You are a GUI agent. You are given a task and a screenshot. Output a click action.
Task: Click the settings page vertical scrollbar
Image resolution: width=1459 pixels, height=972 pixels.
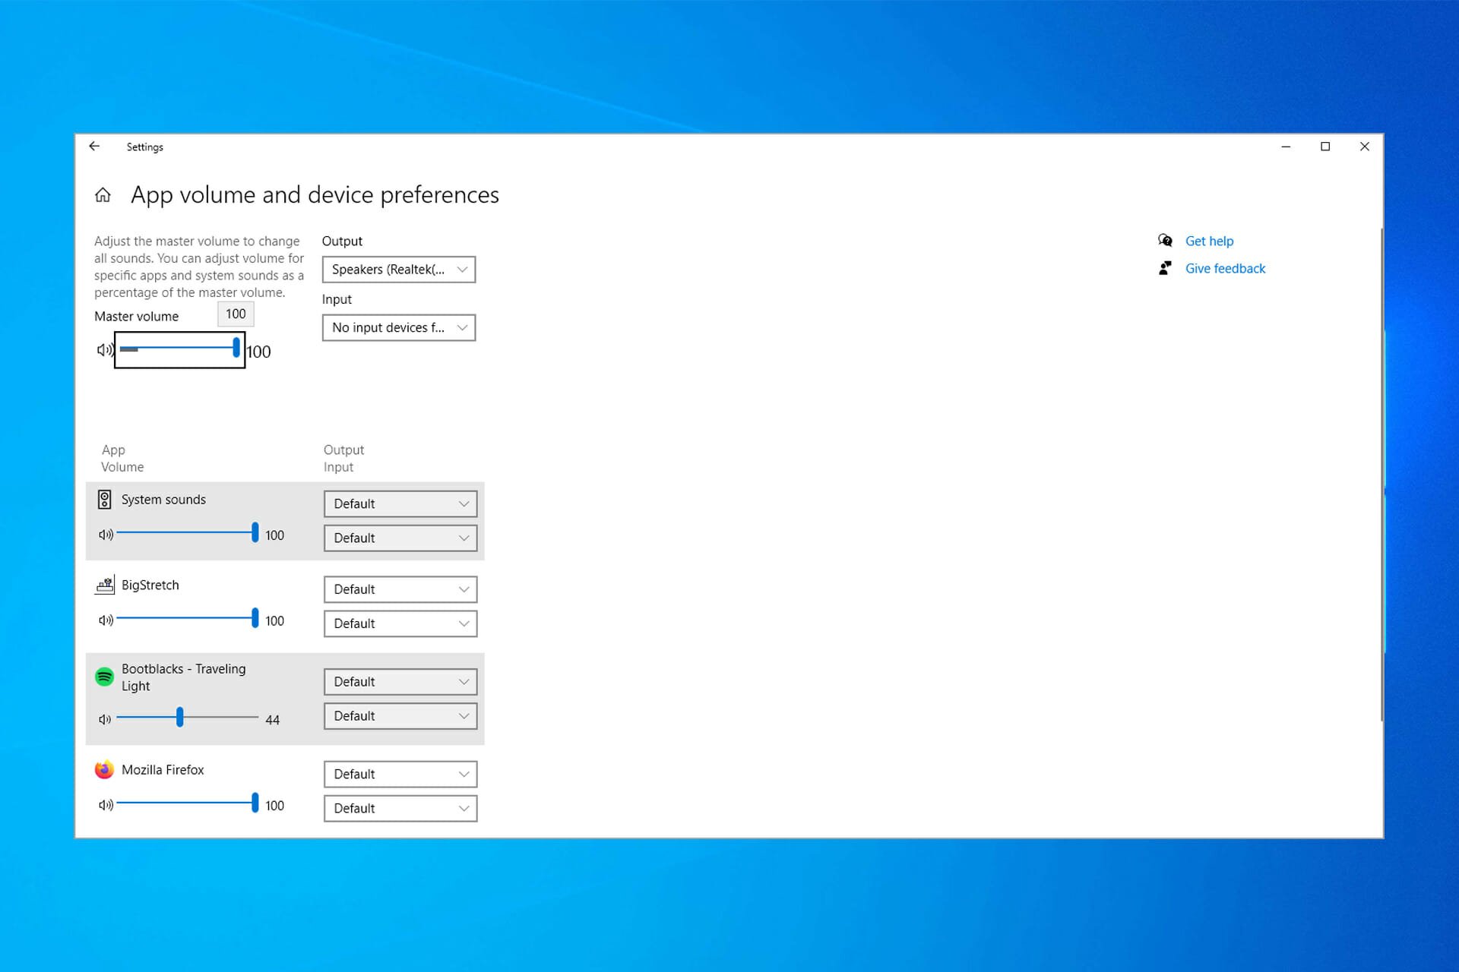tap(1381, 475)
